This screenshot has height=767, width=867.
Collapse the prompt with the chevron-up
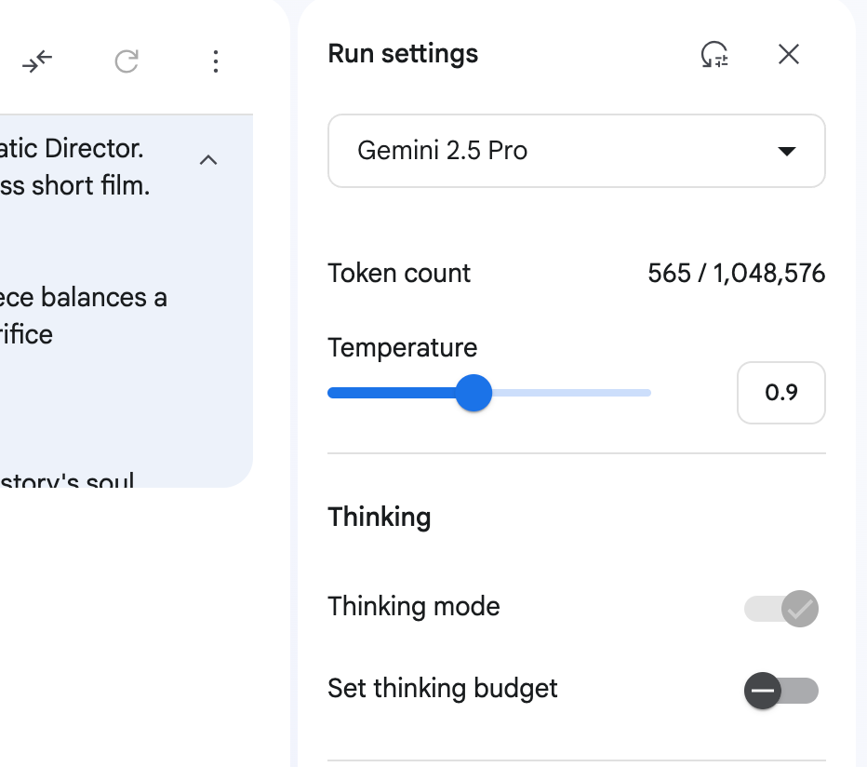(208, 160)
